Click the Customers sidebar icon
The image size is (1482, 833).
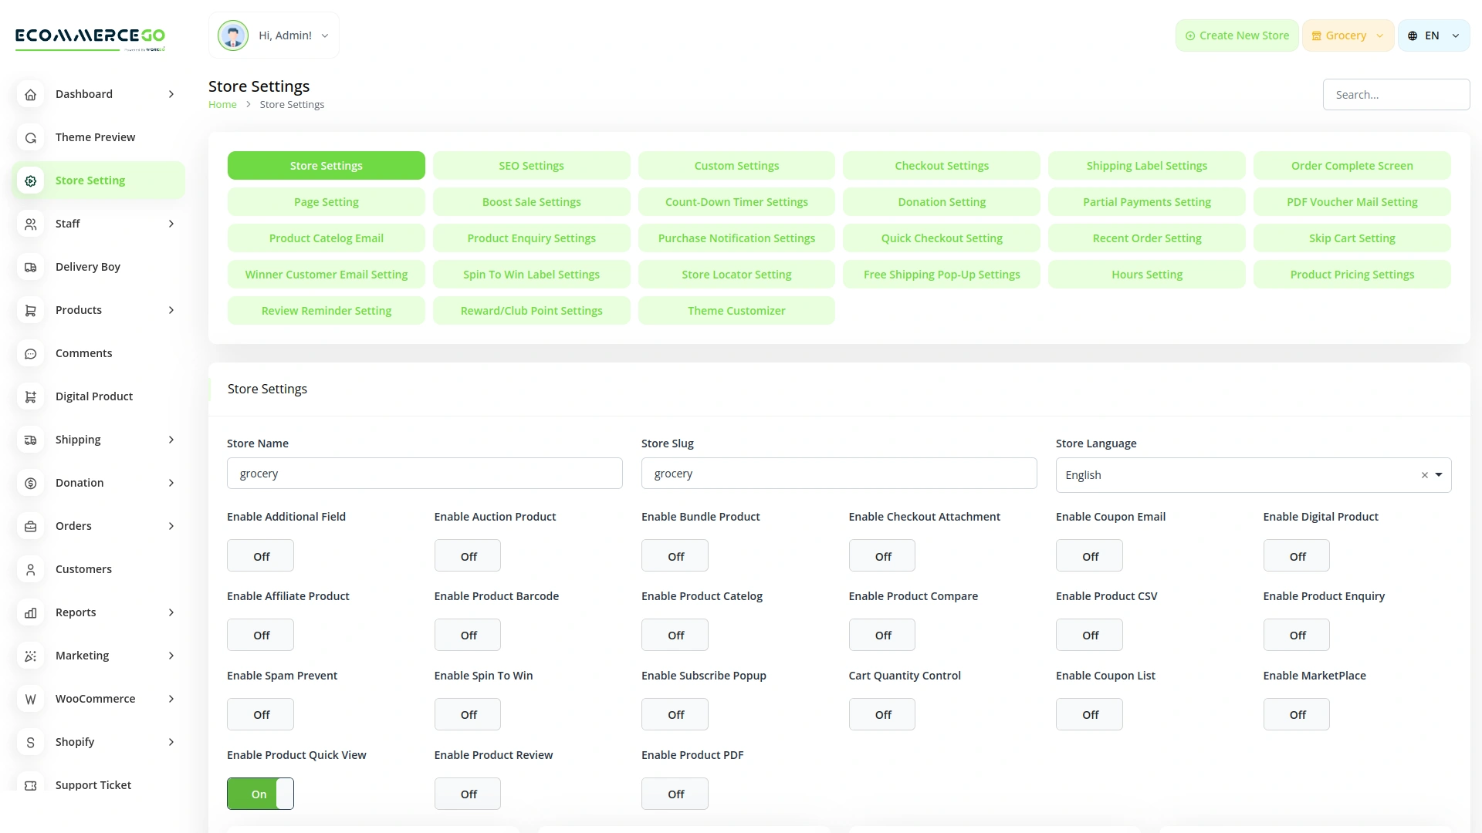[x=30, y=569]
